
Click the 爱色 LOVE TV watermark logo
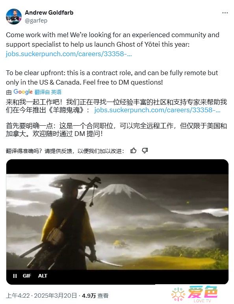pos(194,294)
